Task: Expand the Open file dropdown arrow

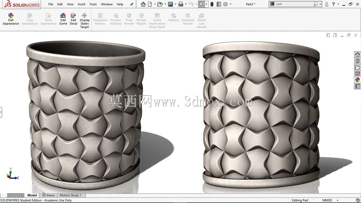Action: click(x=165, y=4)
